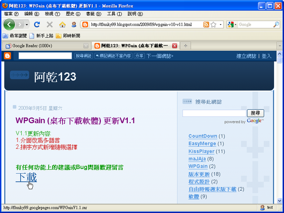Click the 登入 sign-in link
The width and height of the screenshot is (284, 213).
click(266, 56)
